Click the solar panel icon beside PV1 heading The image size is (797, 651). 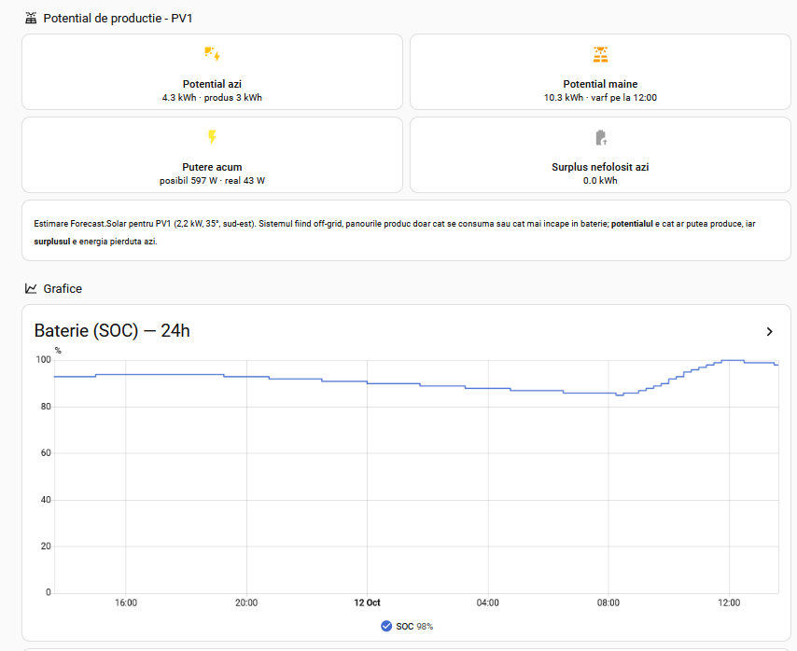pos(31,19)
